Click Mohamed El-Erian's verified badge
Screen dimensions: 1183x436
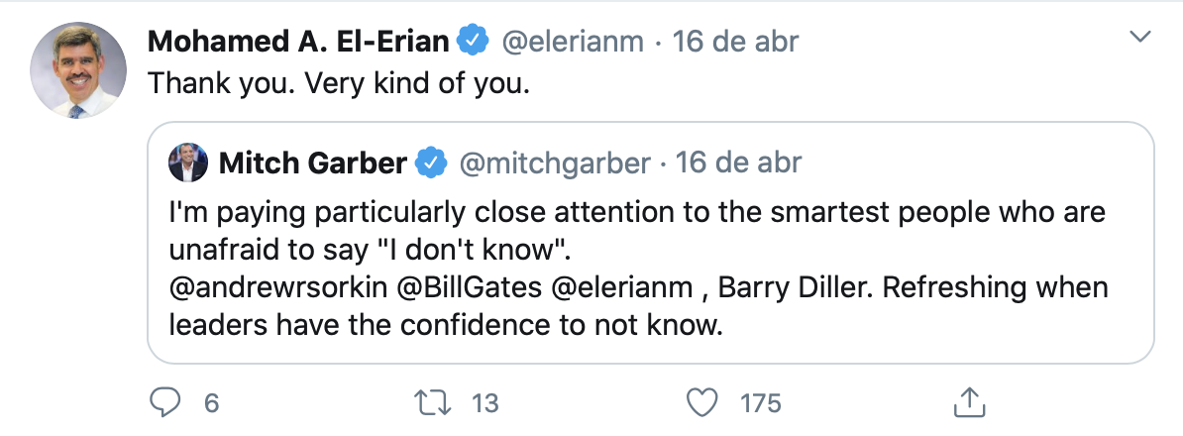(x=476, y=42)
